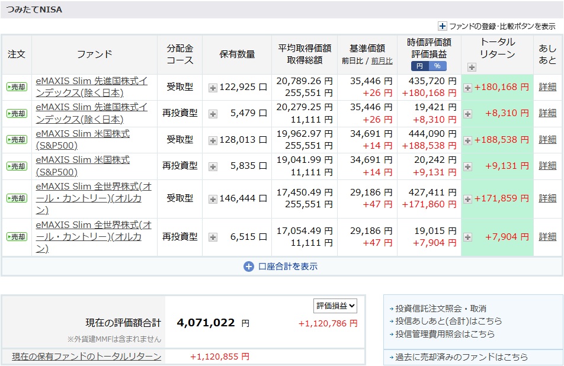Open the 評価損益 dropdown selector
The width and height of the screenshot is (564, 366).
point(335,306)
